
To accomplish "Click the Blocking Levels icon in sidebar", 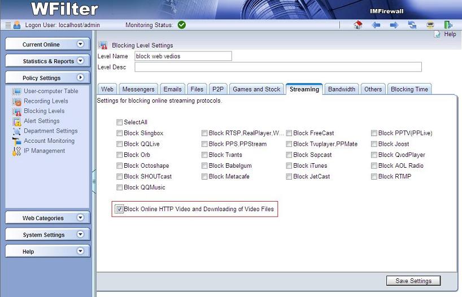I will pos(17,112).
